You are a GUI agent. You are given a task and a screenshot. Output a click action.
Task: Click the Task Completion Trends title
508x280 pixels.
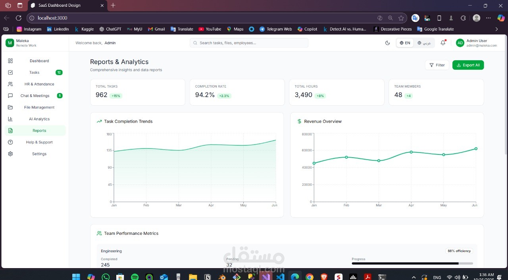[128, 122]
